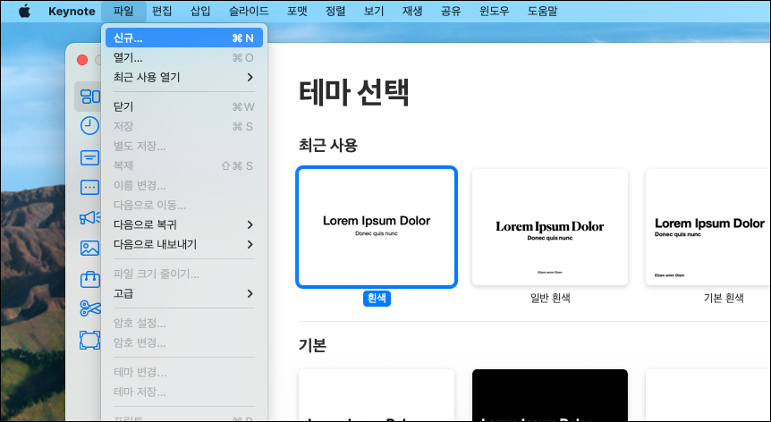
Task: Click the 일반 흰색 label text
Action: (x=550, y=299)
